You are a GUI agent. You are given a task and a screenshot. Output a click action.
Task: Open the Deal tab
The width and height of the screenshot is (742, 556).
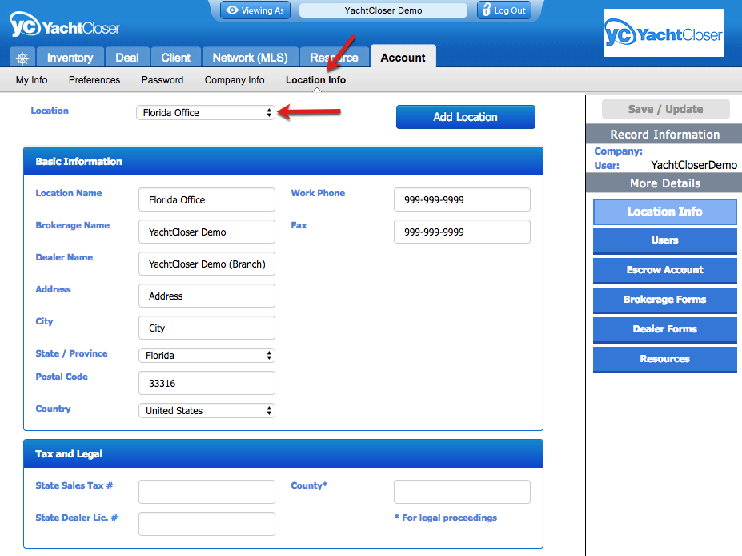[x=127, y=58]
